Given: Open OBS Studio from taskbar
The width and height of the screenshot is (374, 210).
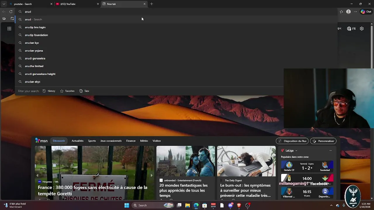Looking at the screenshot, I should click(x=248, y=205).
